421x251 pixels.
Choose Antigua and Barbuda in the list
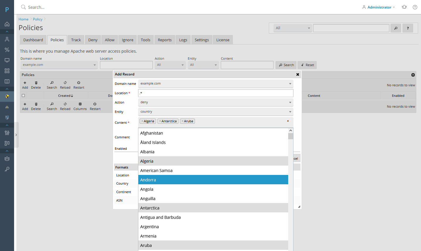click(213, 217)
